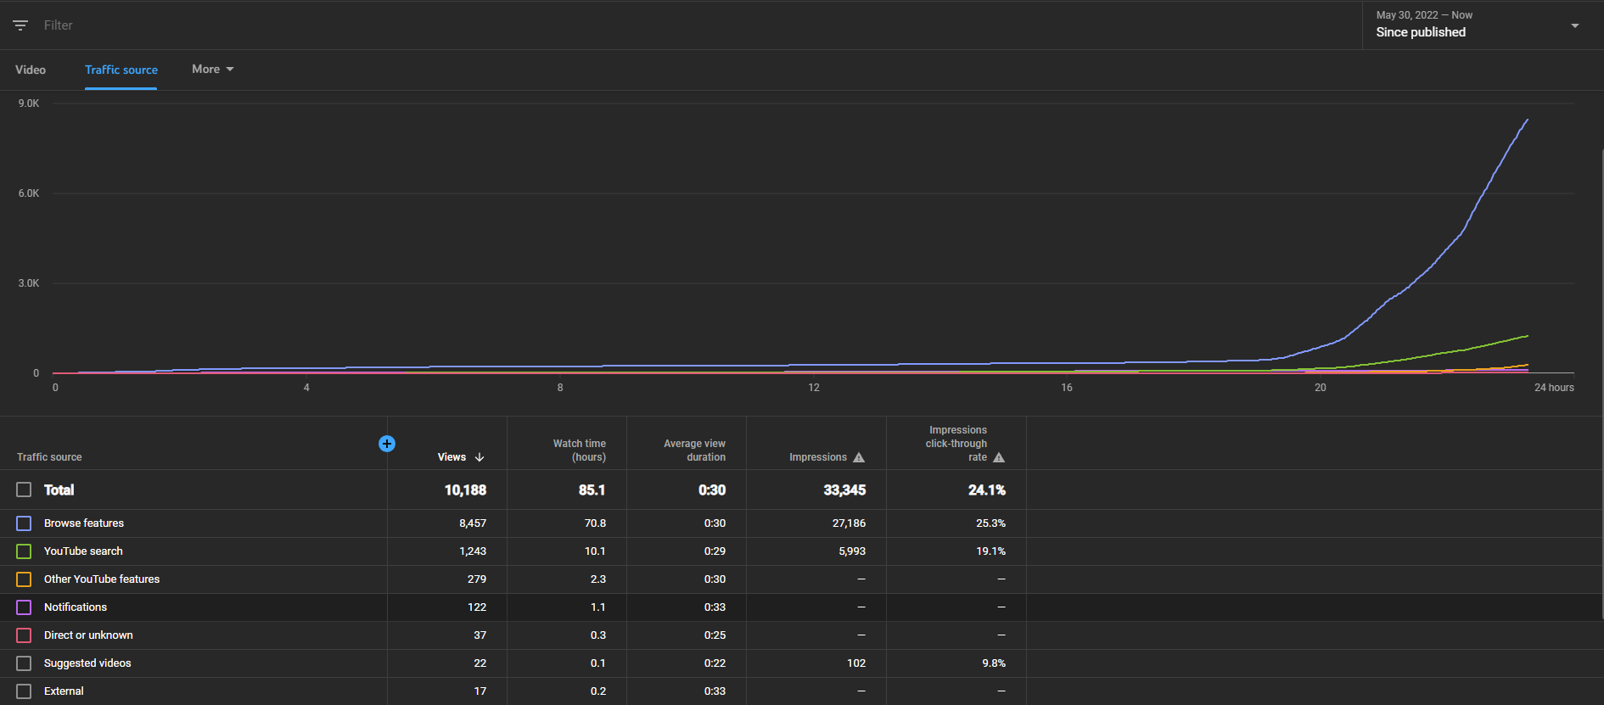Click the filter lines icon

click(20, 25)
